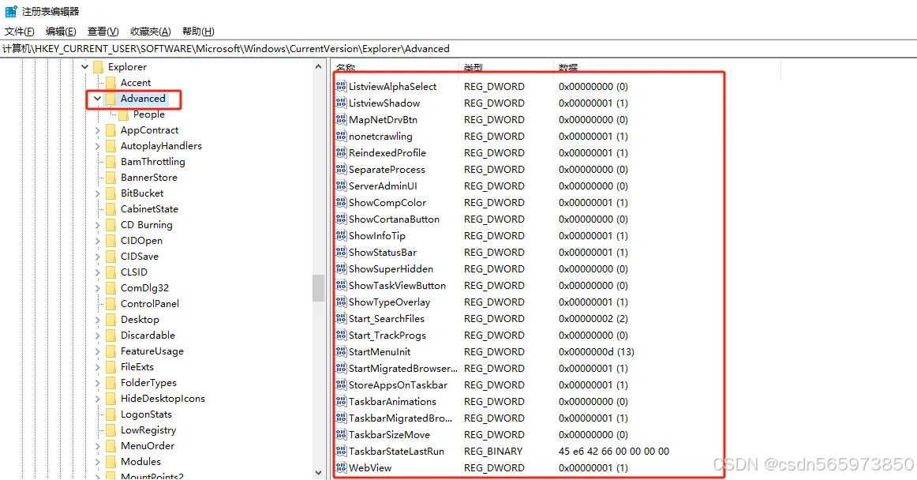Click the TaskbarStateLastRun binary value icon
The height and width of the screenshot is (480, 917).
pyautogui.click(x=342, y=452)
